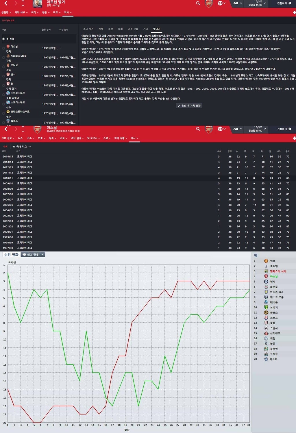This screenshot has width=296, height=433.
Task: Switch to the 주요 사건 tab
Action: point(88,29)
